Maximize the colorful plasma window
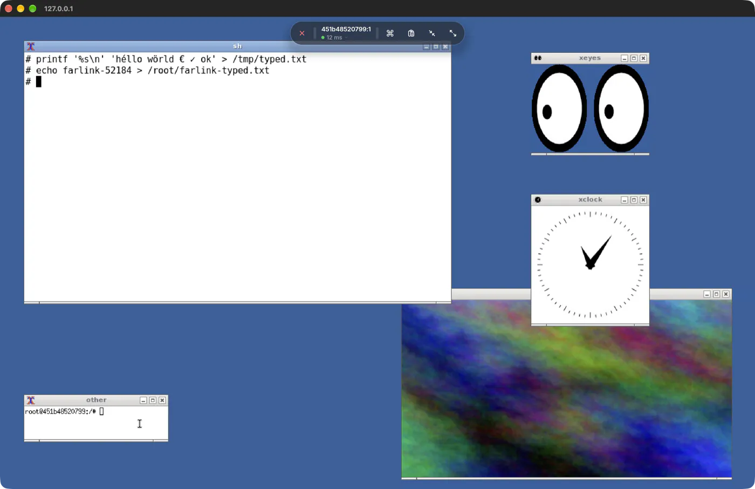Image resolution: width=755 pixels, height=489 pixels. coord(717,294)
